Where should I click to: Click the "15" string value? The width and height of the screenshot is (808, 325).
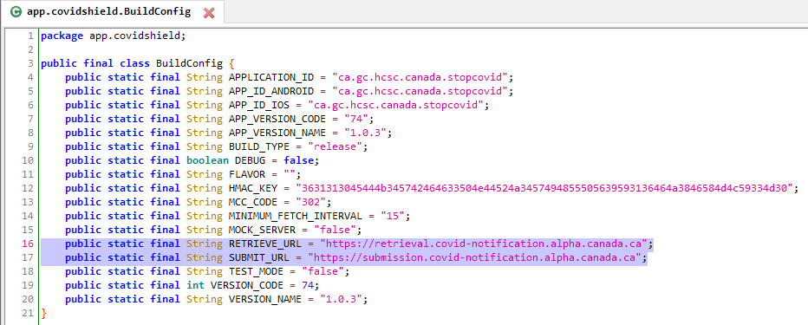tap(392, 216)
